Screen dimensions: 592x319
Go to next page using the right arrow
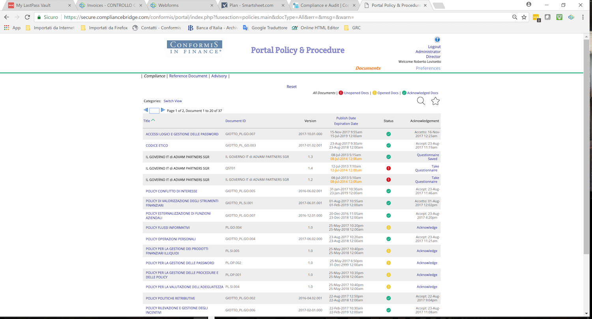163,110
